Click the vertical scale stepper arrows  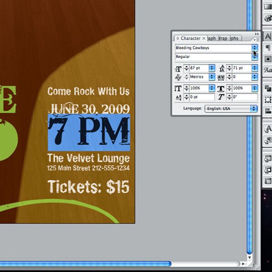pos(186,88)
